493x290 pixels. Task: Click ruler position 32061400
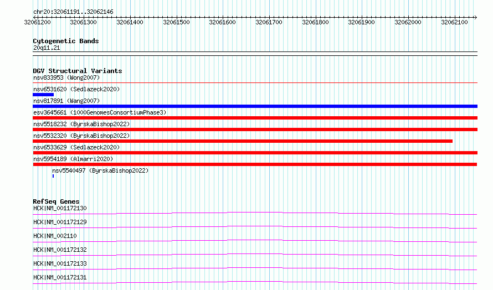tap(130, 22)
